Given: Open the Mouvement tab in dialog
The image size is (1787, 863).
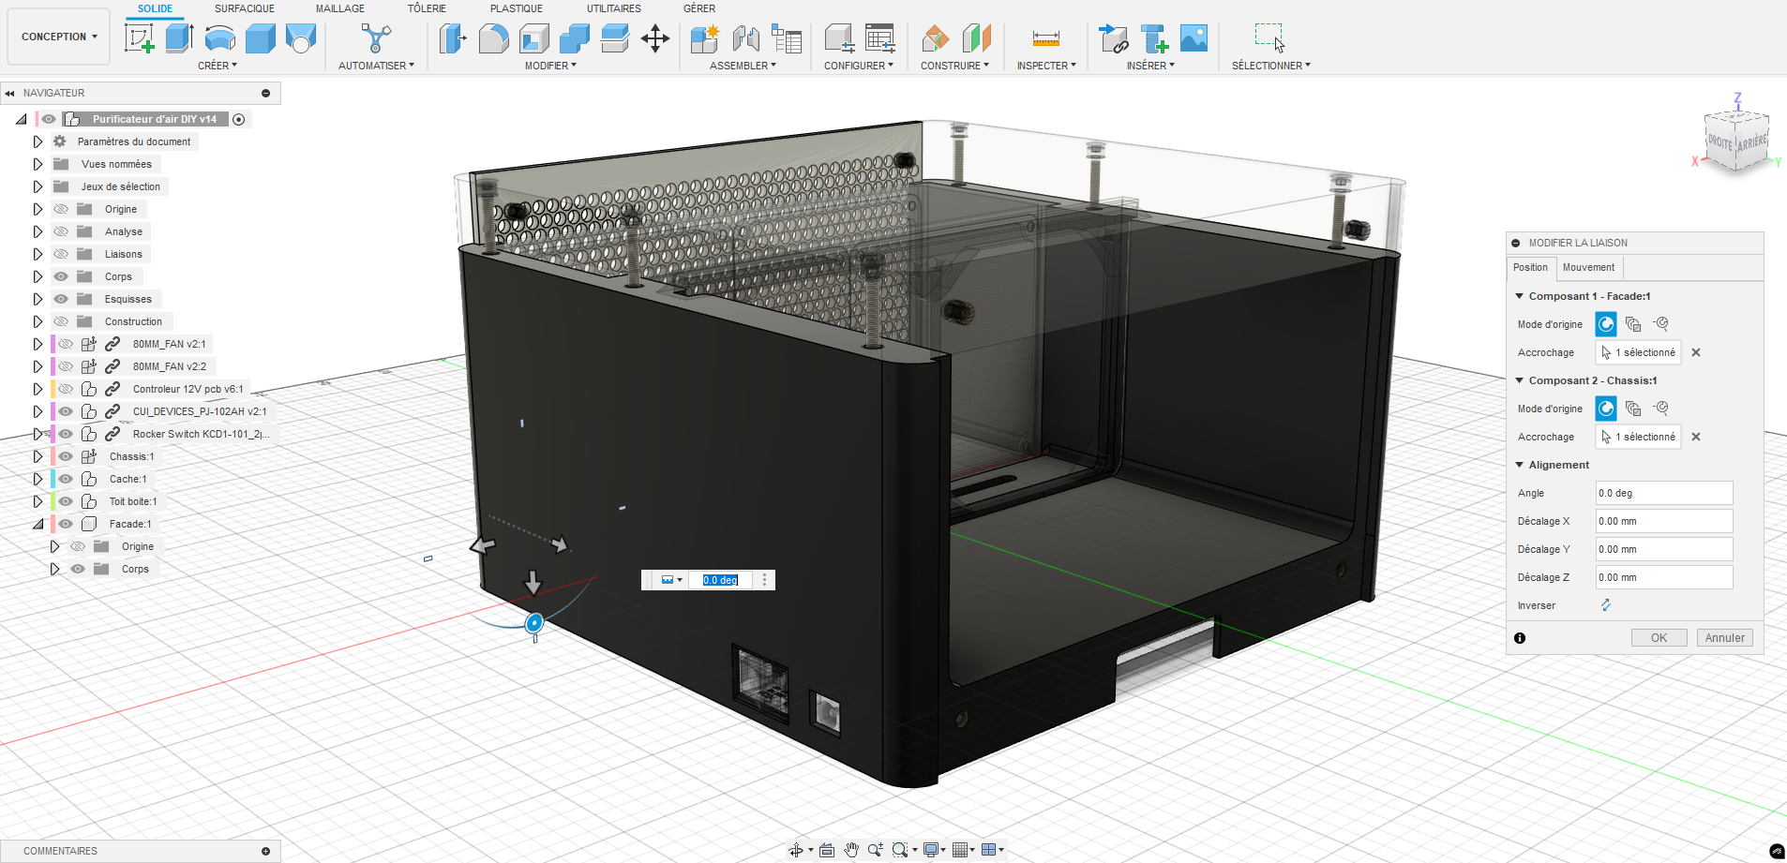Looking at the screenshot, I should [1588, 267].
